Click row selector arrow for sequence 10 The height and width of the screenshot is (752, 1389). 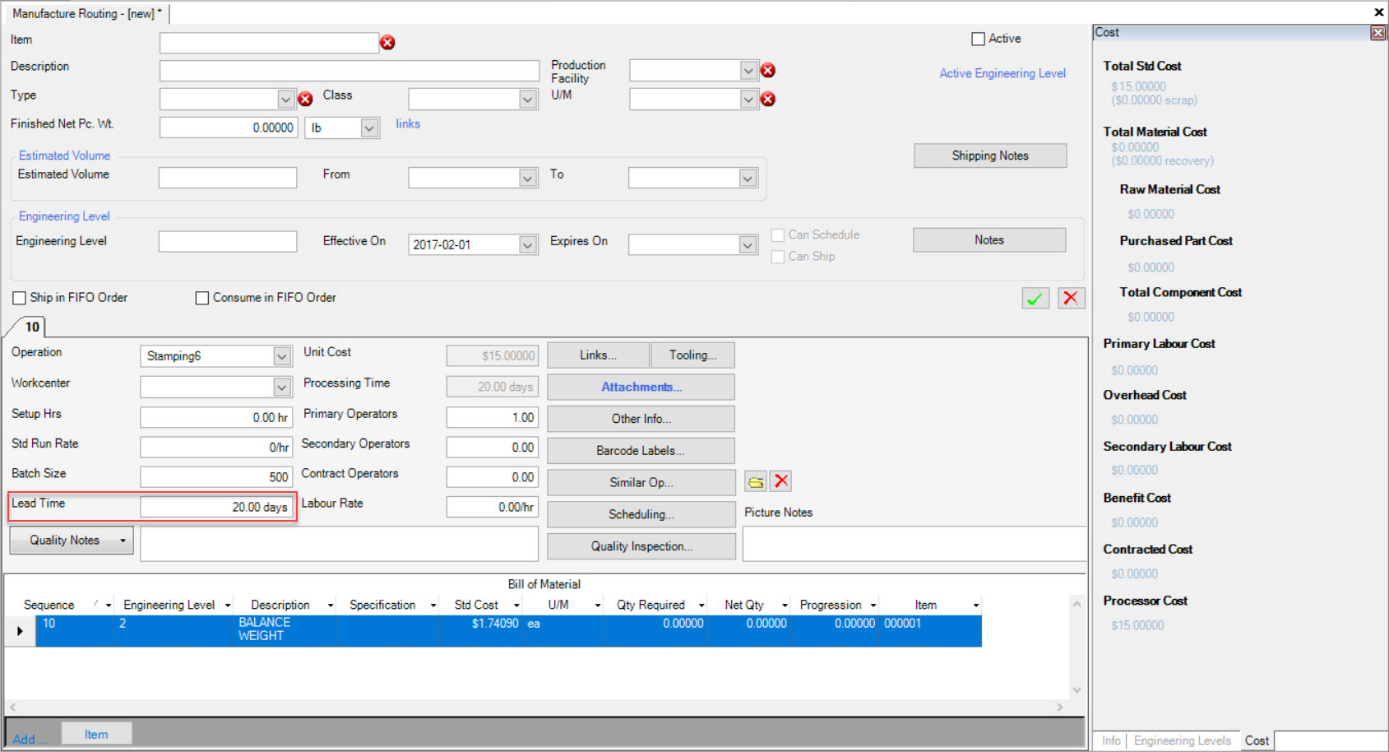[20, 631]
